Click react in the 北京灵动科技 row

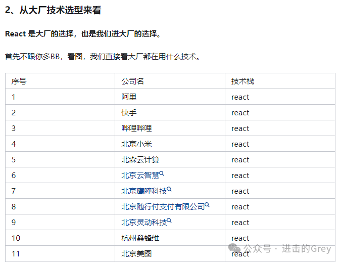[x=240, y=223]
